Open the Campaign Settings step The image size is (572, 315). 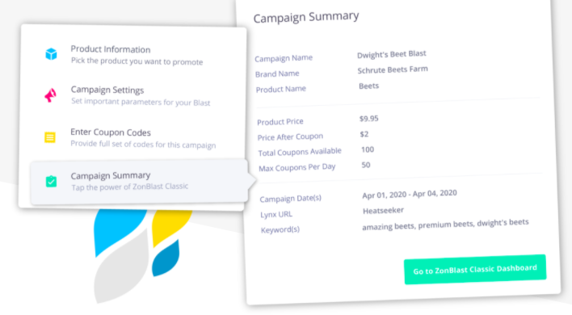(x=136, y=96)
